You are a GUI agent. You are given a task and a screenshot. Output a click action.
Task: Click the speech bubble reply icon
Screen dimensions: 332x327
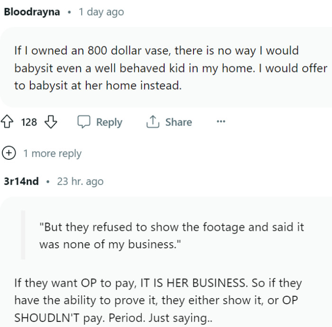click(84, 122)
